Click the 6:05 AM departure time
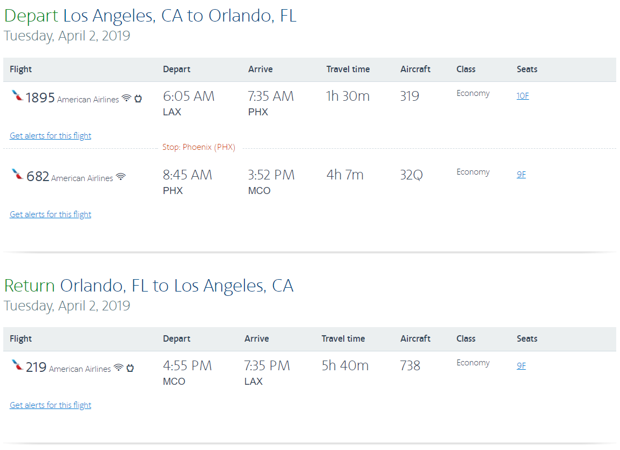The height and width of the screenshot is (450, 620). (188, 96)
